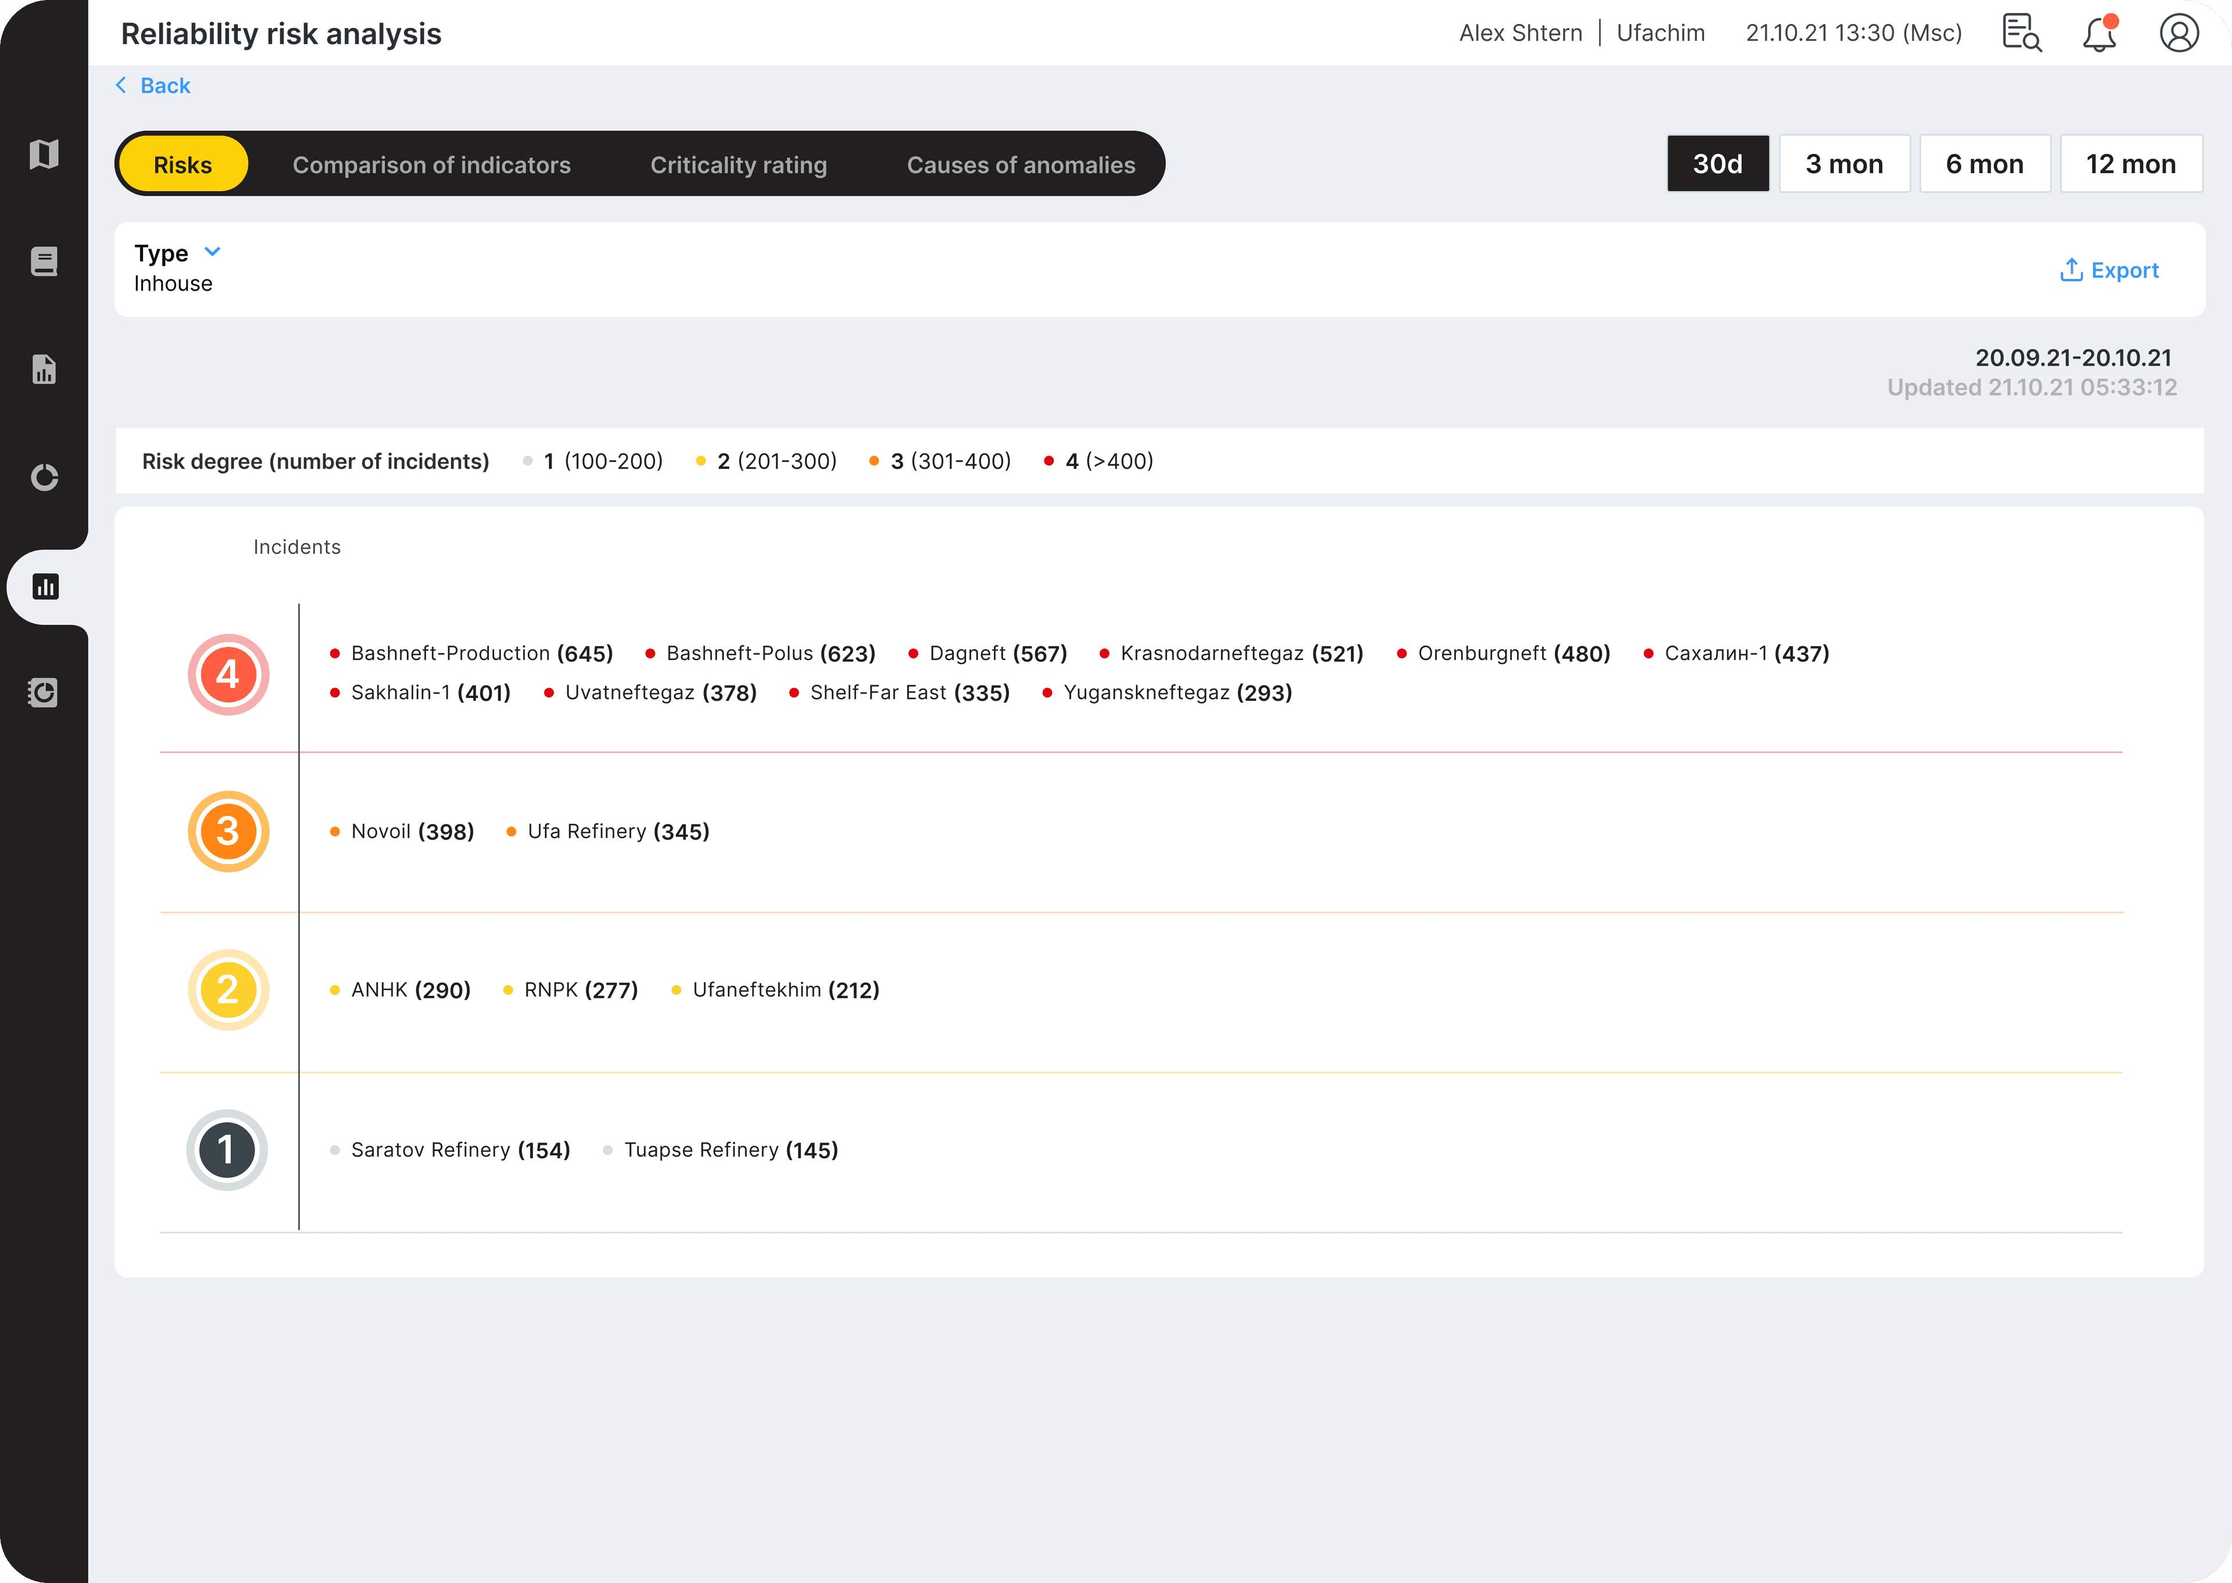This screenshot has height=1583, width=2232.
Task: Open the refresh notebook sidebar icon
Action: (x=44, y=693)
